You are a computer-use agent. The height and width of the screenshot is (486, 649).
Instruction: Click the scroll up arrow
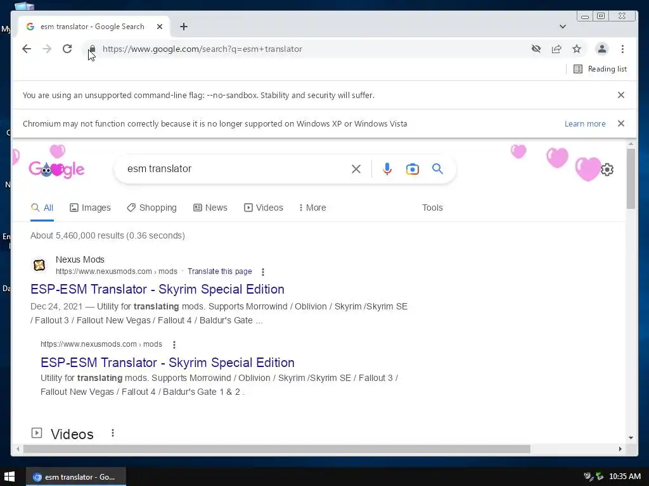[631, 144]
